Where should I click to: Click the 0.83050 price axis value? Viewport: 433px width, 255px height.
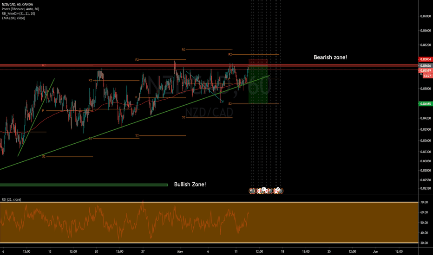[x=426, y=161]
